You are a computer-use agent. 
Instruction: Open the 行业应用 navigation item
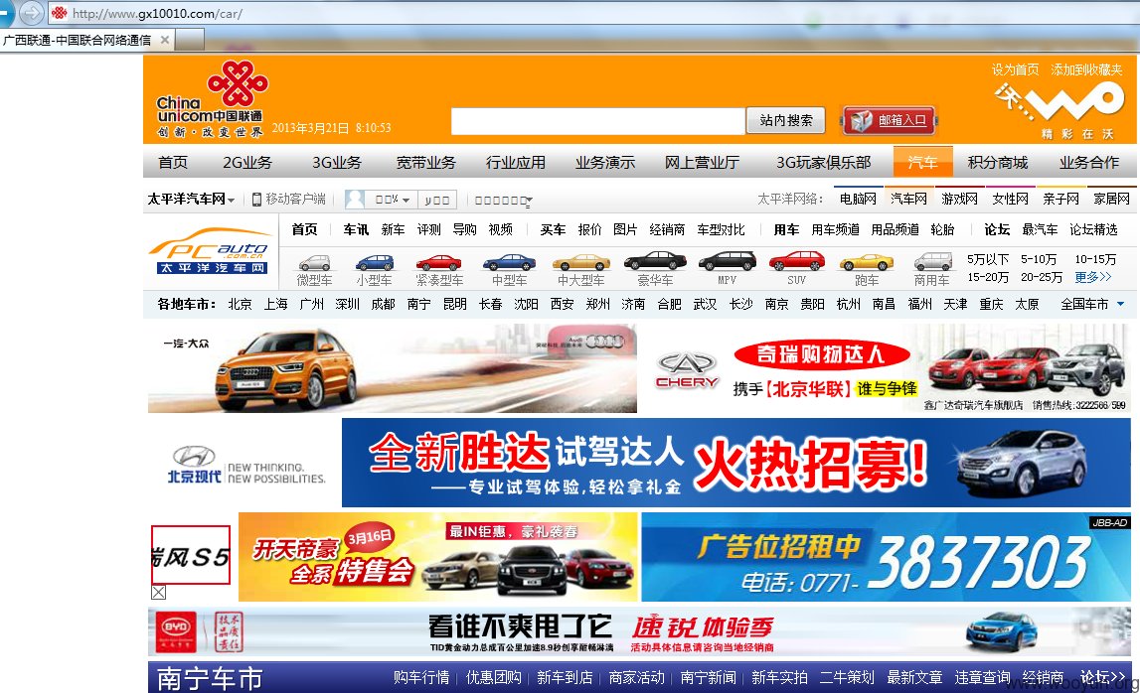516,163
